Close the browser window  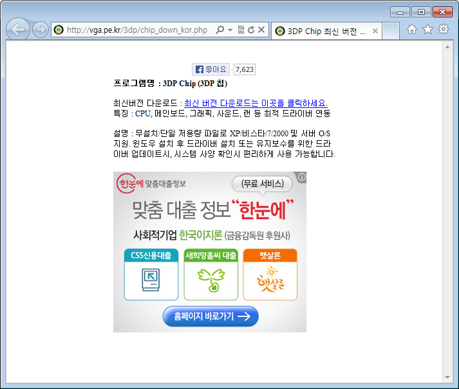tap(443, 12)
